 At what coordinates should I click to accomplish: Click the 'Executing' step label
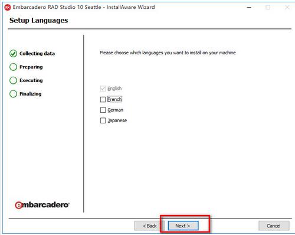pyautogui.click(x=31, y=80)
